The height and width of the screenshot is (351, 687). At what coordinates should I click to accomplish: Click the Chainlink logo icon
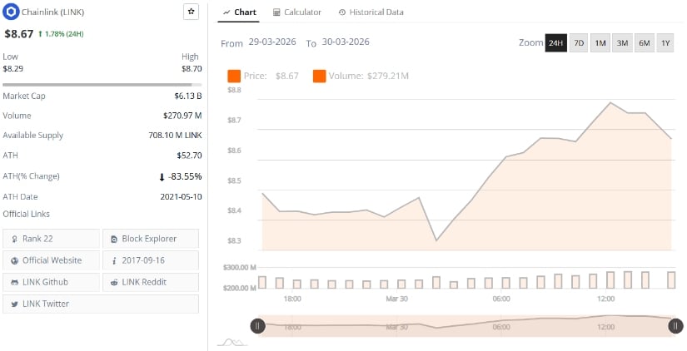11,12
